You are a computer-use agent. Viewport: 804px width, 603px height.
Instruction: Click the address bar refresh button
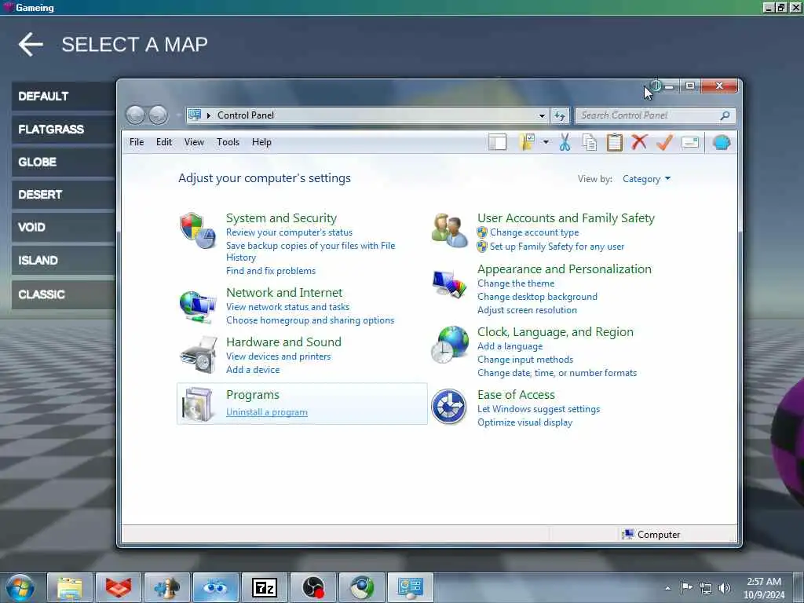559,116
